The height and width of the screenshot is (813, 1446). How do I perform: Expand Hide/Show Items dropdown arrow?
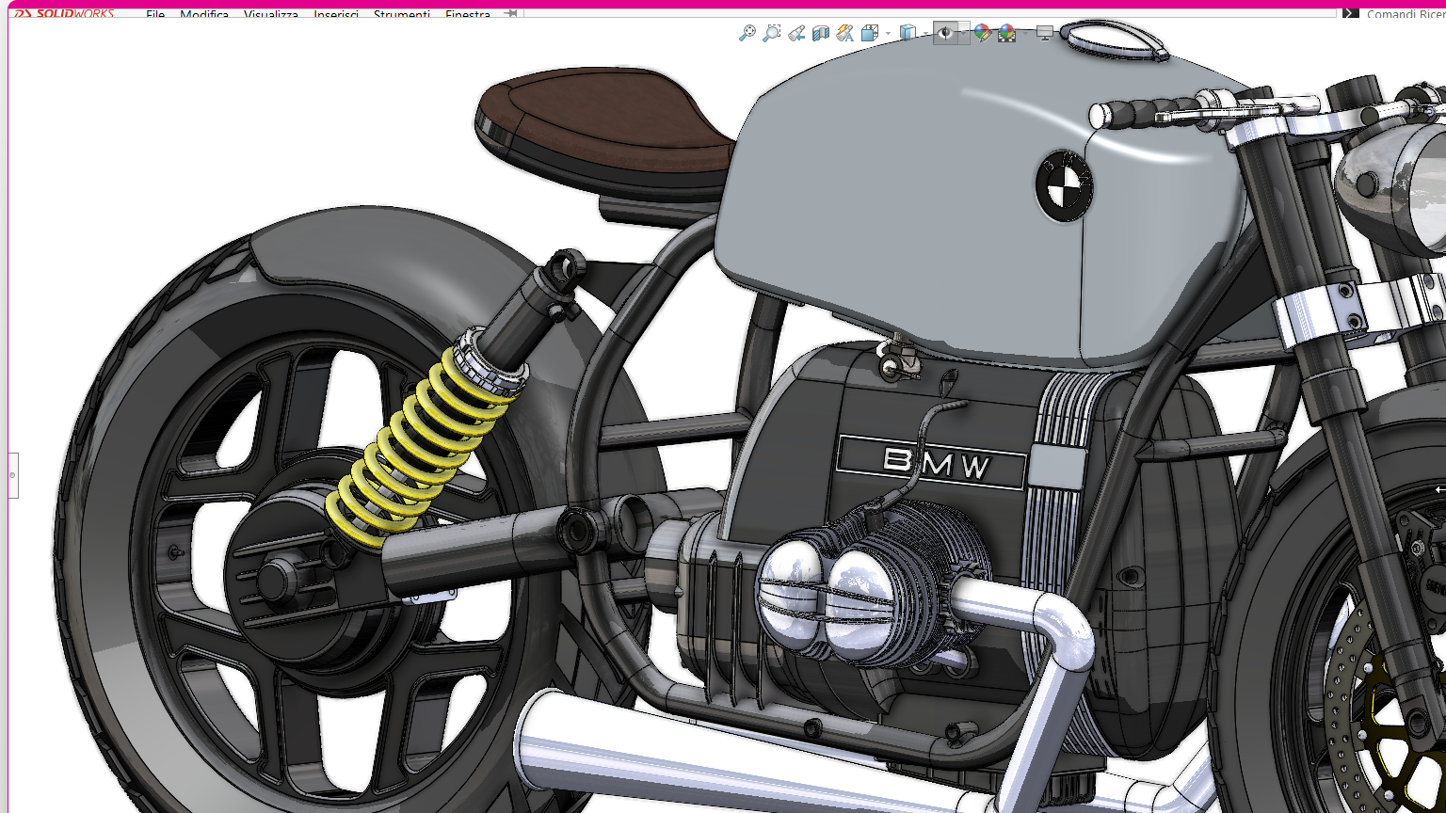tap(964, 34)
